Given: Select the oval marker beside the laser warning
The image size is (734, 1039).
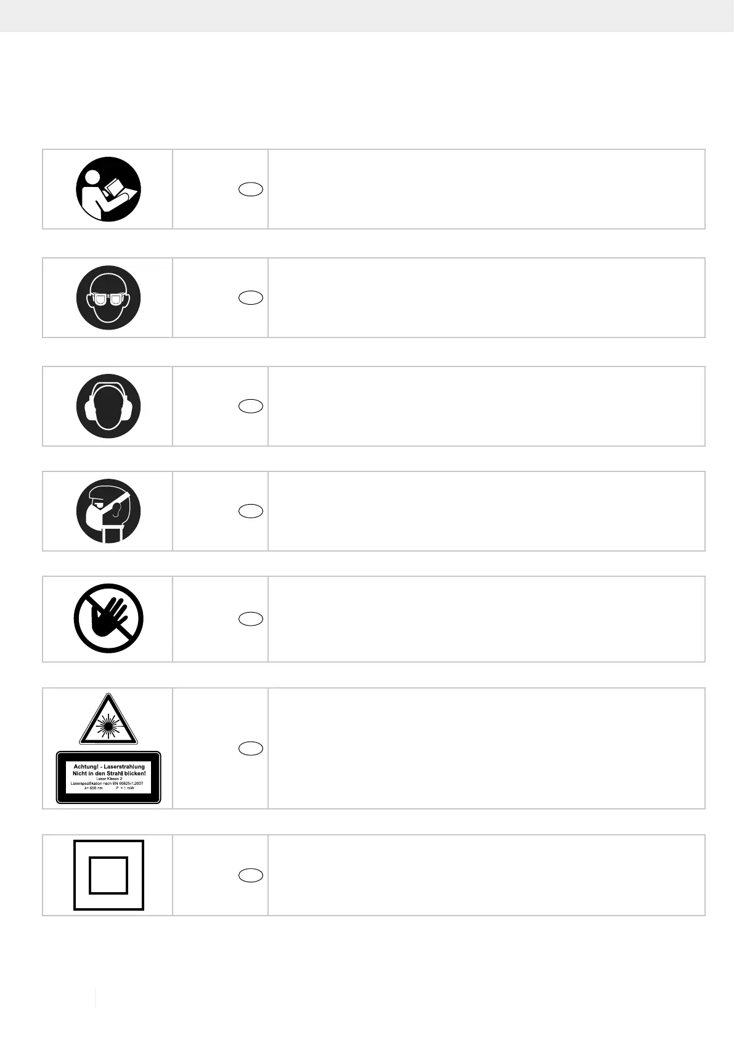Looking at the screenshot, I should [251, 748].
